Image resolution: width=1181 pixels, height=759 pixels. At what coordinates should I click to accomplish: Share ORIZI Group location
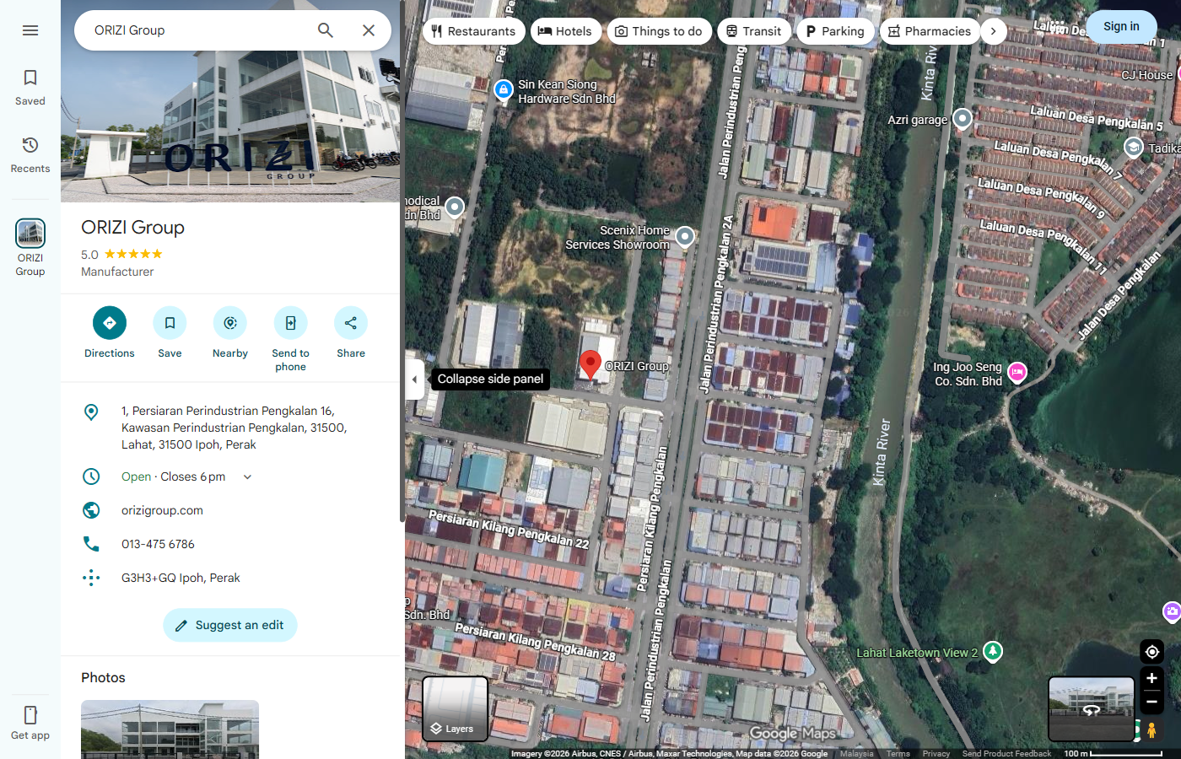tap(351, 332)
